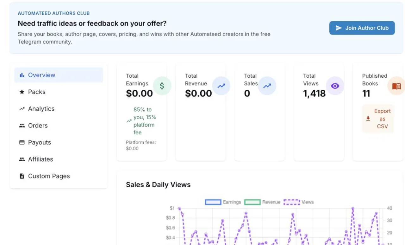The height and width of the screenshot is (245, 405).
Task: Click the 1,418 Total Views value
Action: (314, 93)
